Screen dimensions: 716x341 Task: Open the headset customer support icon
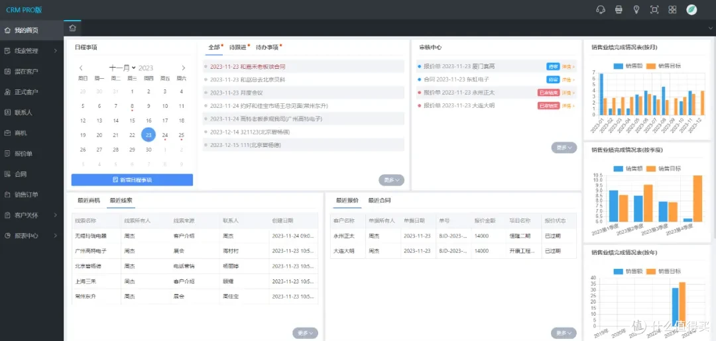601,9
